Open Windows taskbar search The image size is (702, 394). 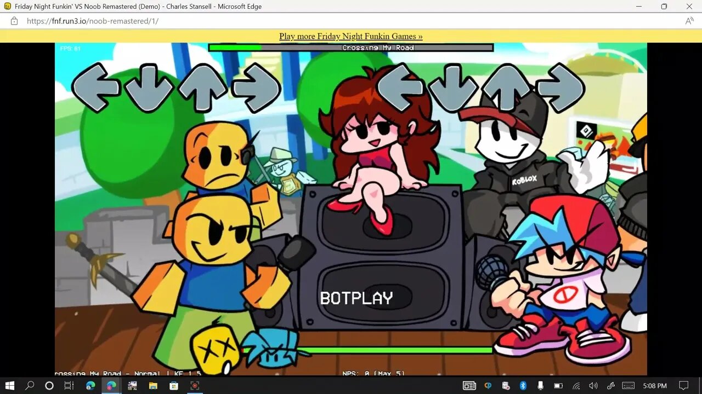click(x=30, y=385)
